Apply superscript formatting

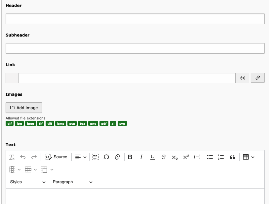186,157
